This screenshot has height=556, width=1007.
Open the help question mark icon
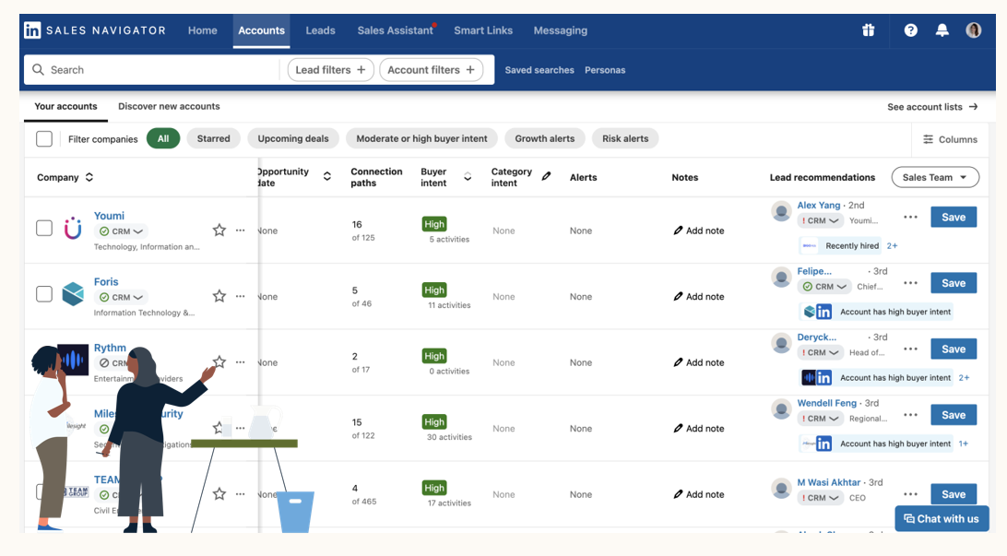[x=910, y=30]
